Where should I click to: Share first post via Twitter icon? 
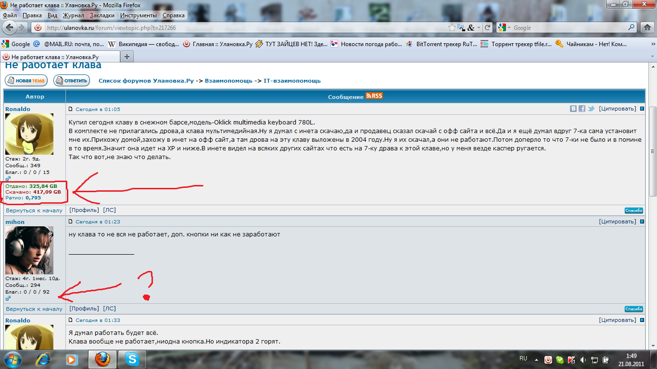591,109
